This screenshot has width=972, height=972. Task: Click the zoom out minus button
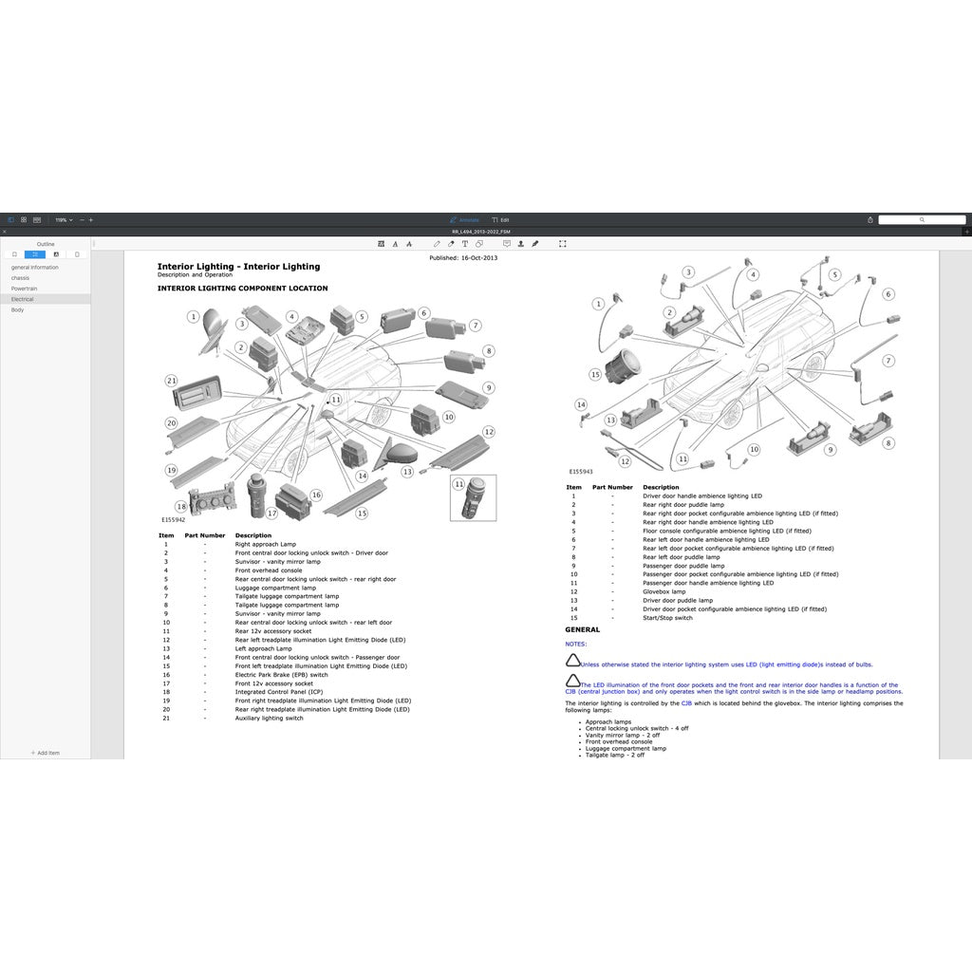click(x=82, y=220)
